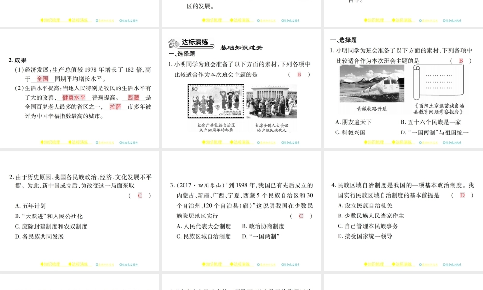Click option B. "大跃进"和人民公社化
Image resolution: width=483 pixels, height=290 pixels.
(x=49, y=217)
